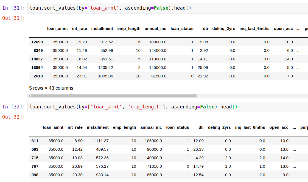
Task: Select the emp_length column header in Out[31]
Action: [x=129, y=29]
